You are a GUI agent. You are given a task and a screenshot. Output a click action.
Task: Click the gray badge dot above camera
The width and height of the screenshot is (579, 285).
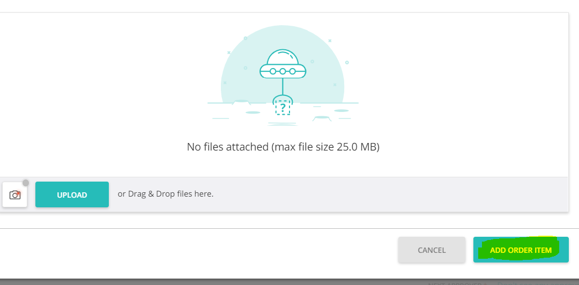click(x=26, y=183)
